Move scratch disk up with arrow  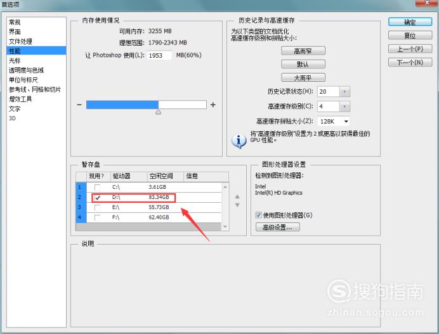(237, 196)
